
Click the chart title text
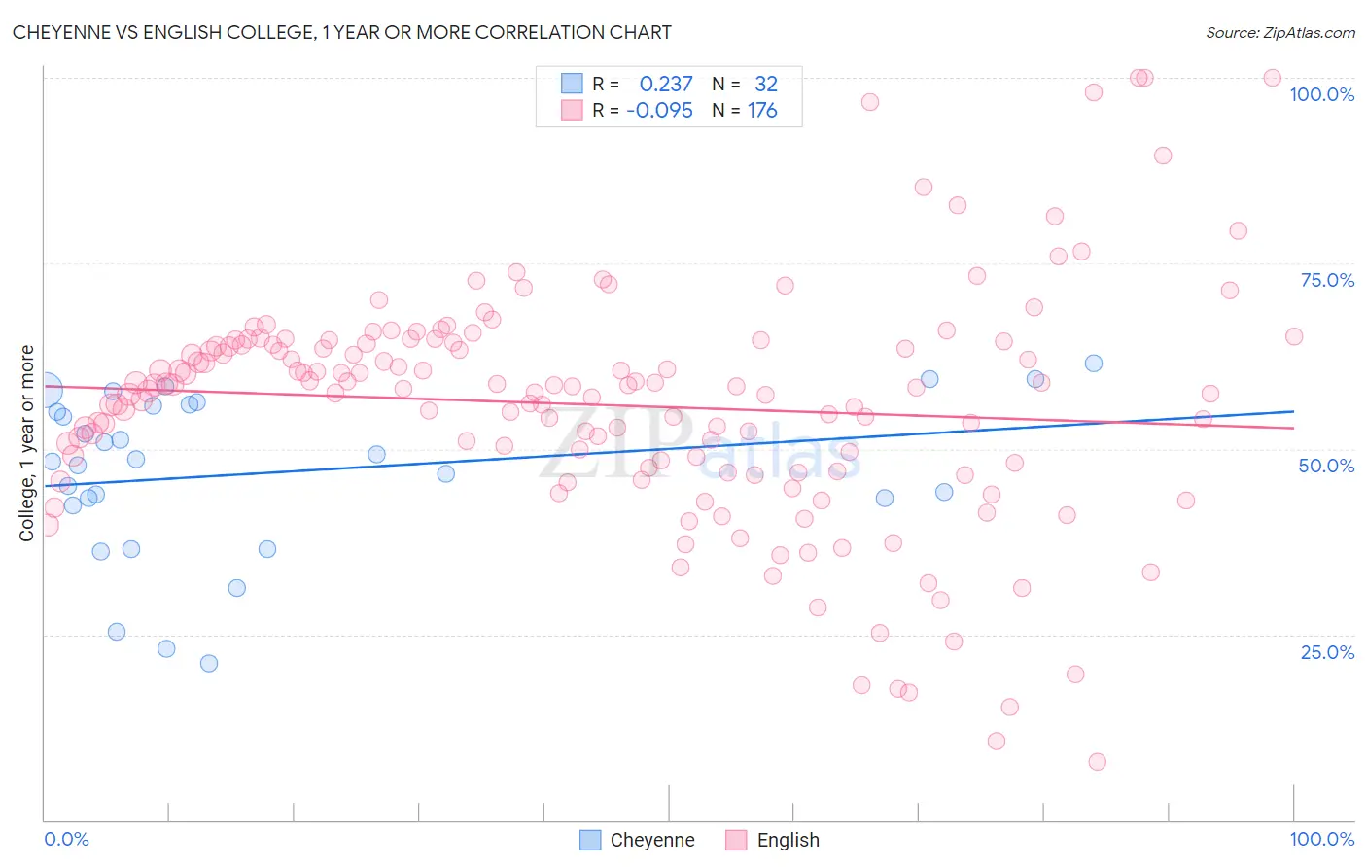(342, 32)
